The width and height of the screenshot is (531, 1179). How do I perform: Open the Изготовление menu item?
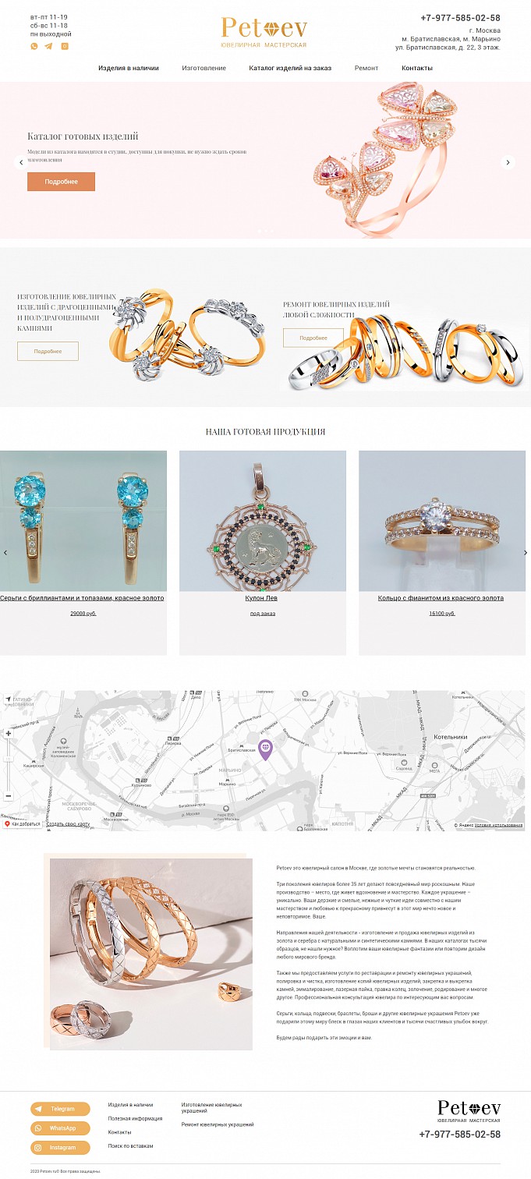[204, 68]
